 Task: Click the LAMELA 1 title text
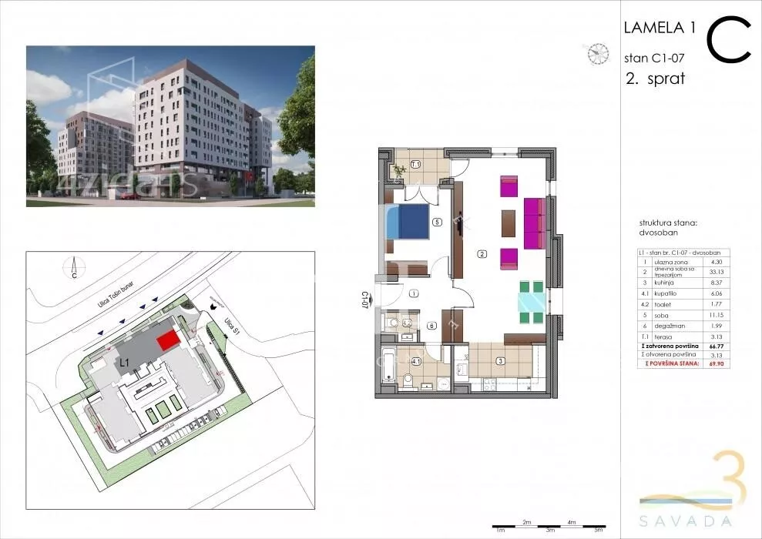pos(659,28)
